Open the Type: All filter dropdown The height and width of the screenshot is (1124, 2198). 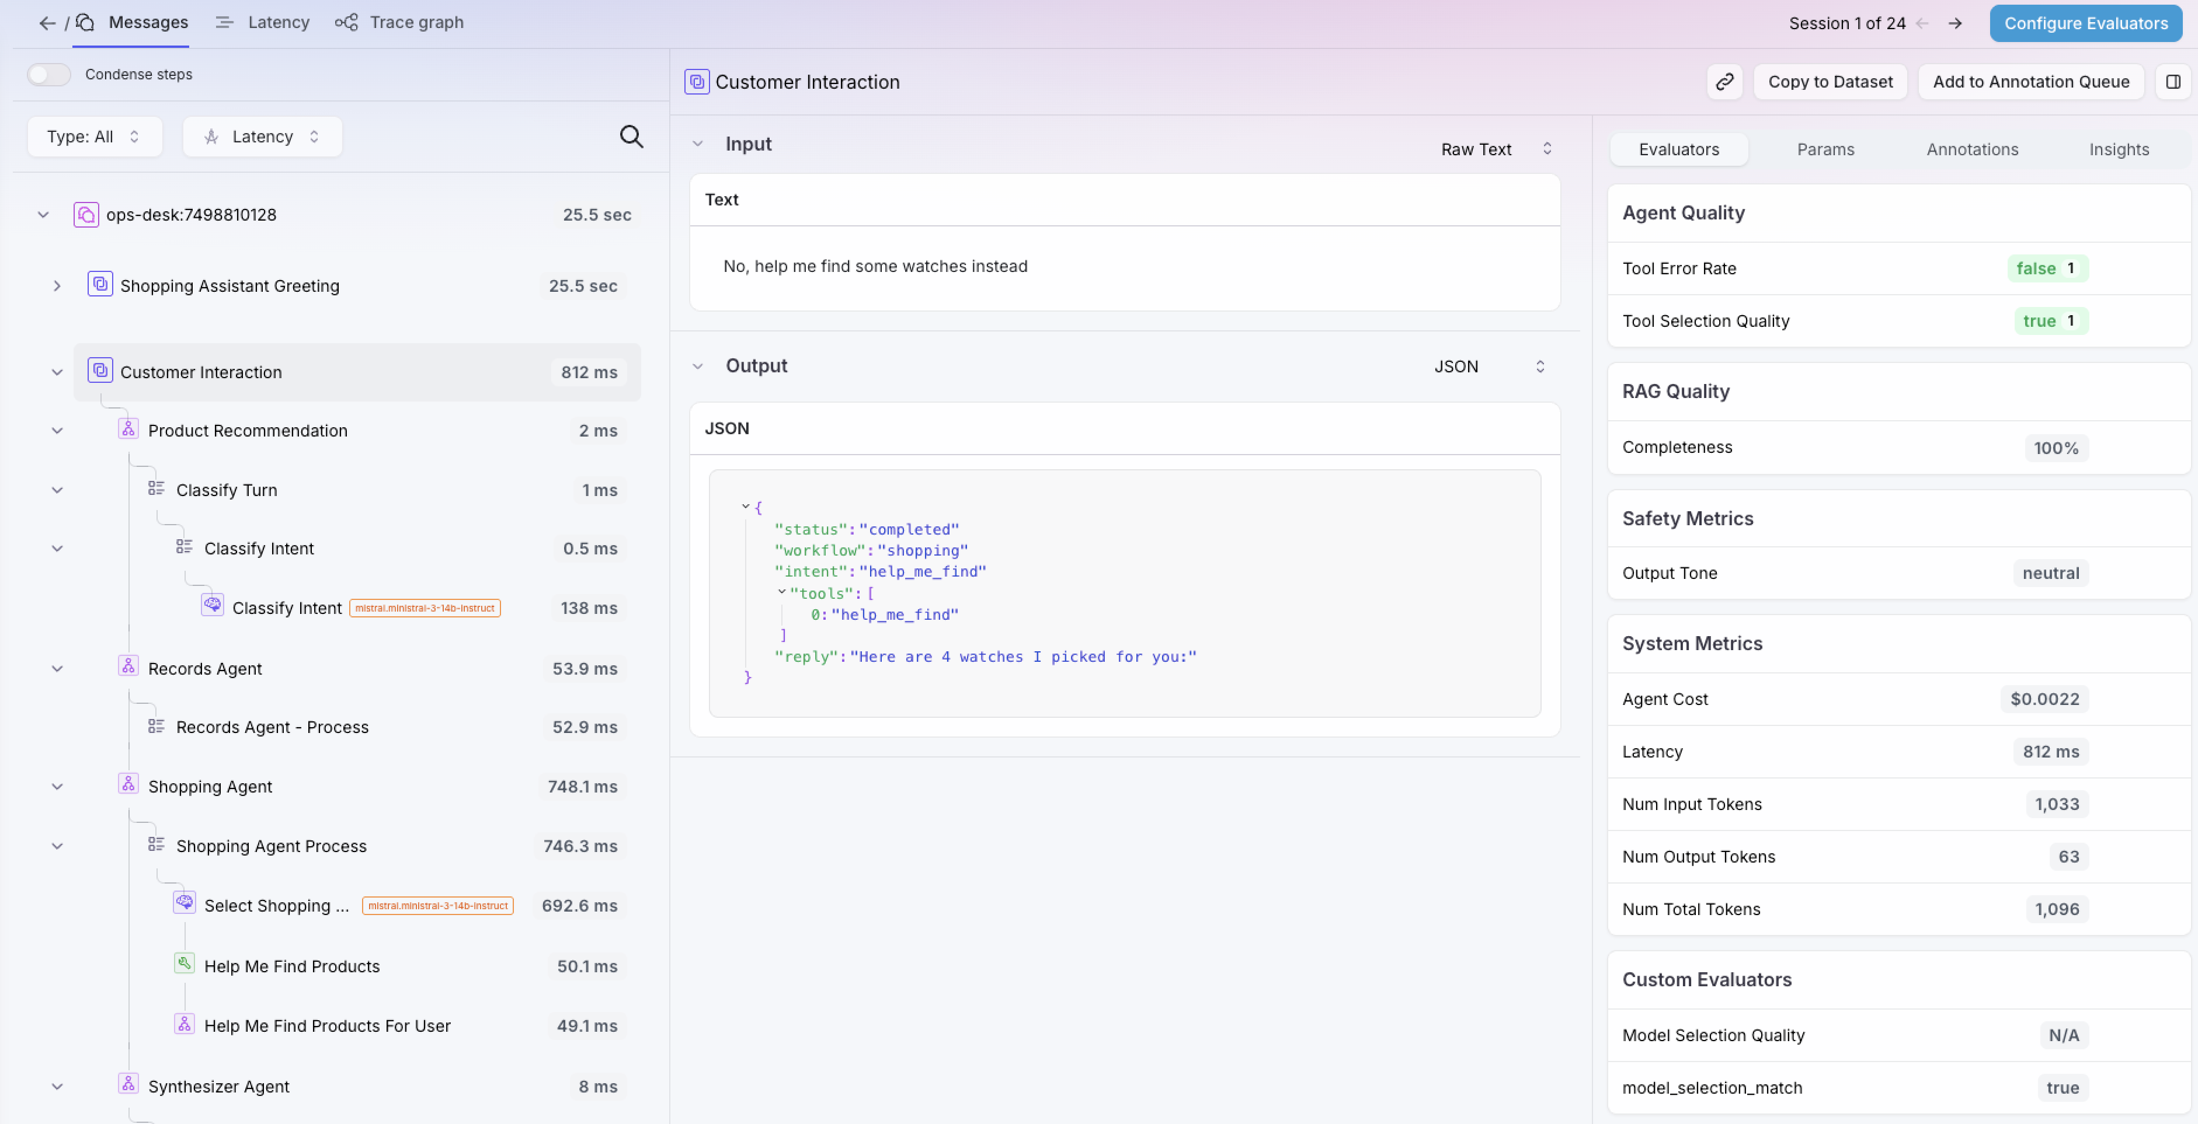(95, 137)
